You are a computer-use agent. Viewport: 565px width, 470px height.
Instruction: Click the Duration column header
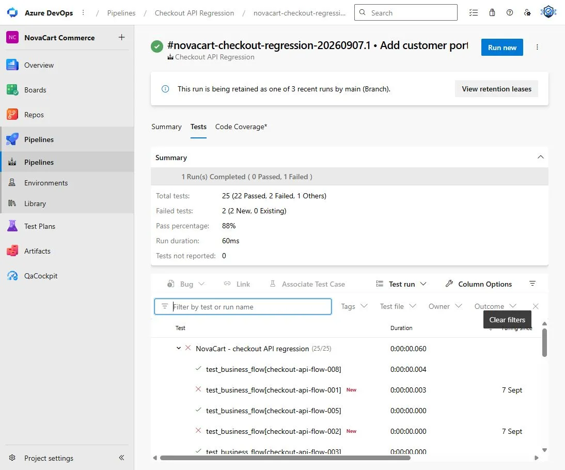401,328
